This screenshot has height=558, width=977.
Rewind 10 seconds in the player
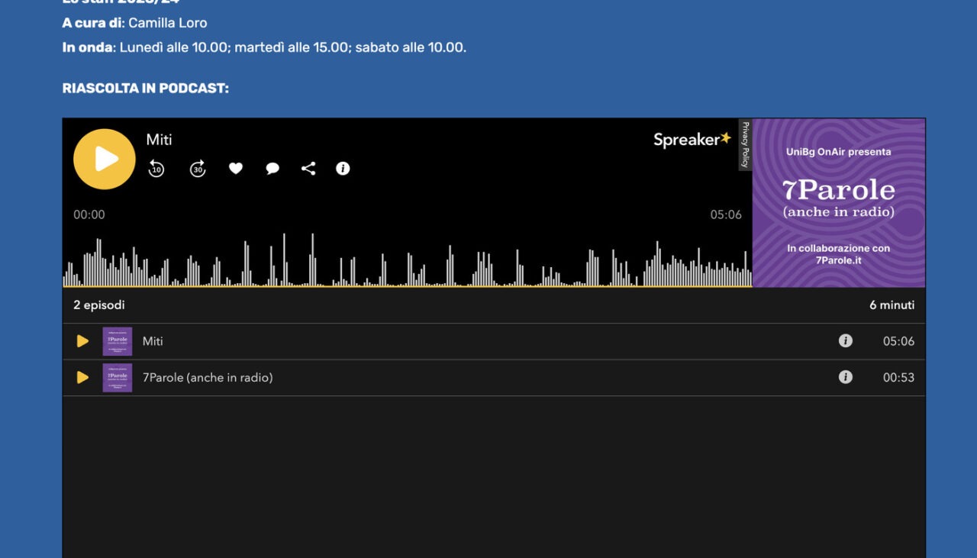[x=156, y=169]
